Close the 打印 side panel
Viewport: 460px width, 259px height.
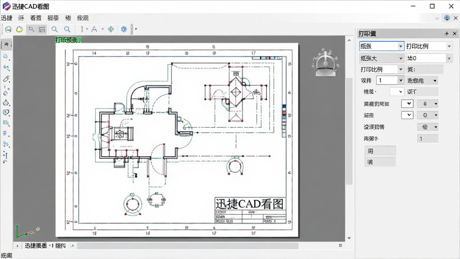pos(455,33)
